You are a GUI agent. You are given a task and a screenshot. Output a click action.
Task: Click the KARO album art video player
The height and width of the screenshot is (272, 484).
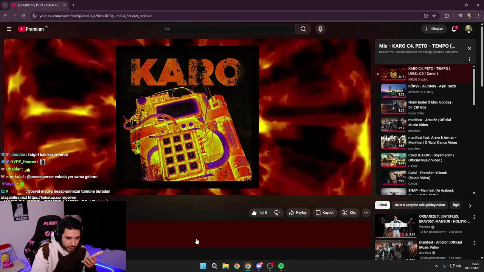coord(187,117)
